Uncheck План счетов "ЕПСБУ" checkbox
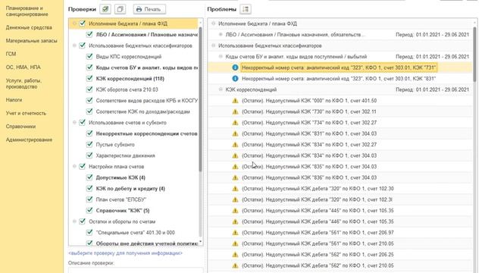This screenshot has height=273, width=485. 89,199
